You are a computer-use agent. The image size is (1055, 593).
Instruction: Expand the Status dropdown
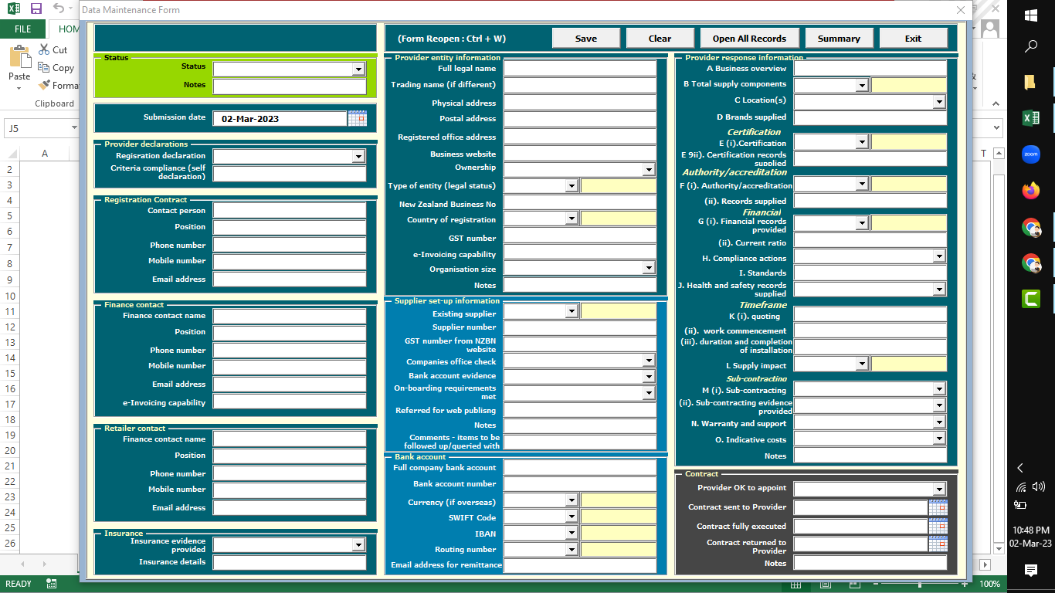358,69
